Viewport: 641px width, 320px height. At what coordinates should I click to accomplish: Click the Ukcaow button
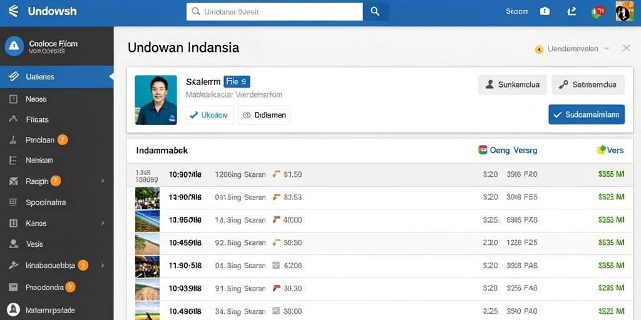(210, 115)
